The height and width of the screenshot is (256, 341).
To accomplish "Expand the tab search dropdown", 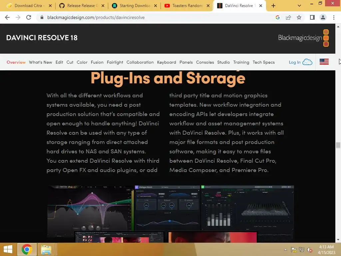I will [299, 6].
